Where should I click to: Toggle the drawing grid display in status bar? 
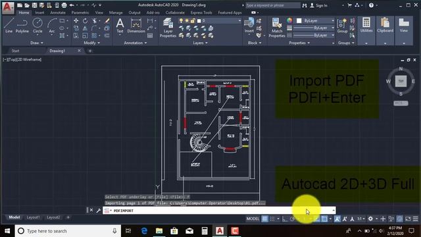click(x=264, y=219)
